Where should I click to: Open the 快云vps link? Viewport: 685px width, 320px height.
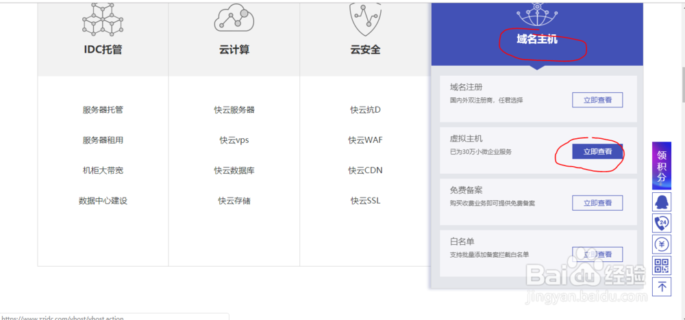234,140
